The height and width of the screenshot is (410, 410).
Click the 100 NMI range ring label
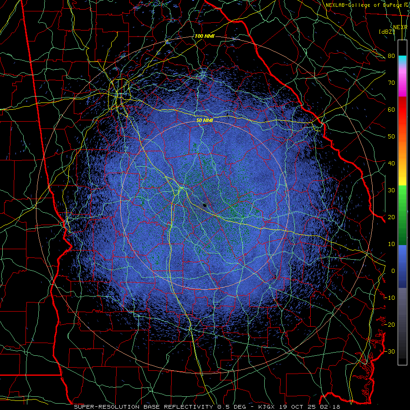pos(205,36)
